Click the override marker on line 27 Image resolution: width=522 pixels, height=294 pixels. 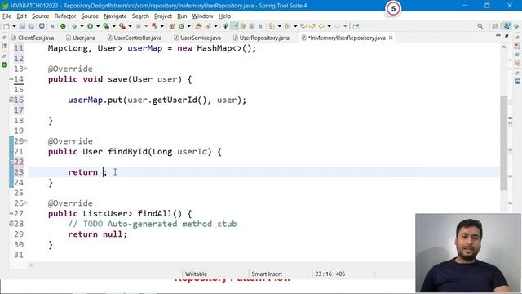11,213
